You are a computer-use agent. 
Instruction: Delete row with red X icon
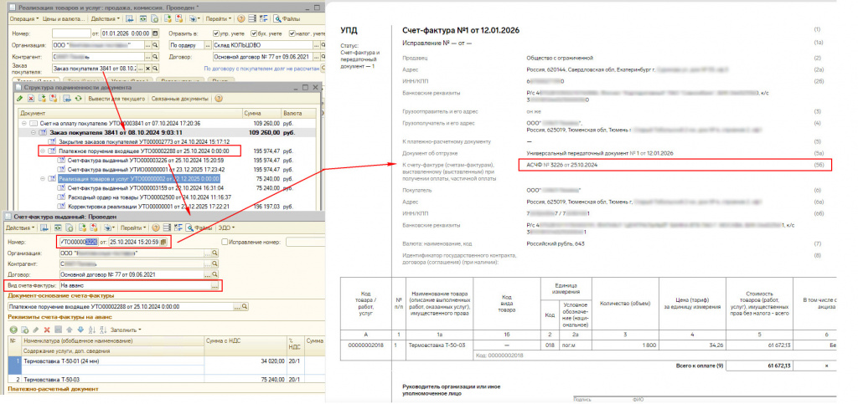click(x=47, y=330)
